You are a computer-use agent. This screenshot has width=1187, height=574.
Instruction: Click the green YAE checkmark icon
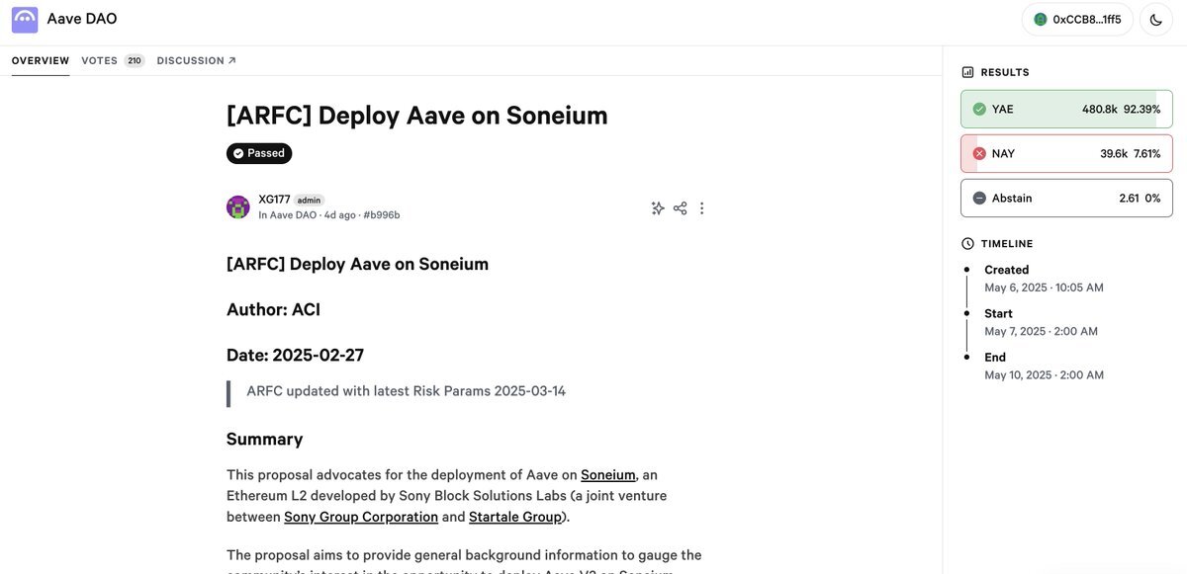pos(979,110)
